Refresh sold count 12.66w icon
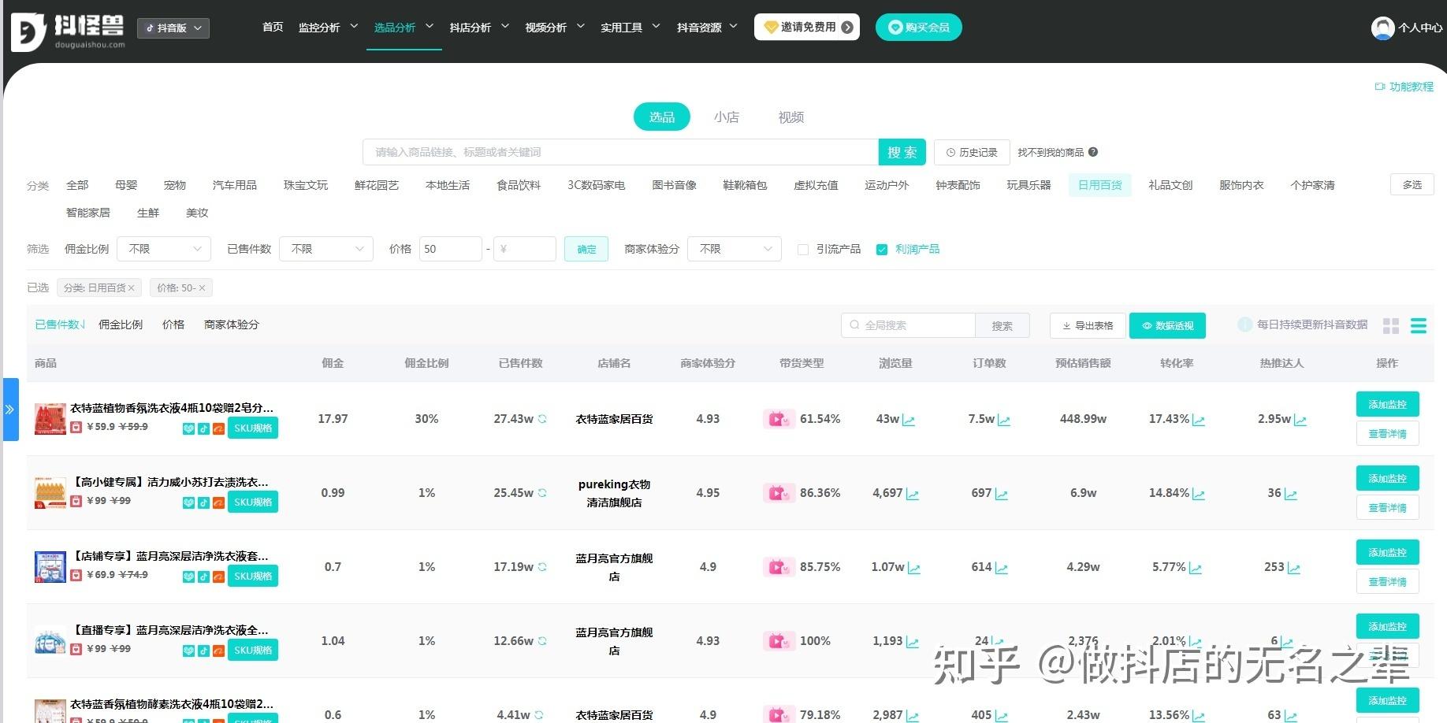1447x723 pixels. (x=542, y=641)
